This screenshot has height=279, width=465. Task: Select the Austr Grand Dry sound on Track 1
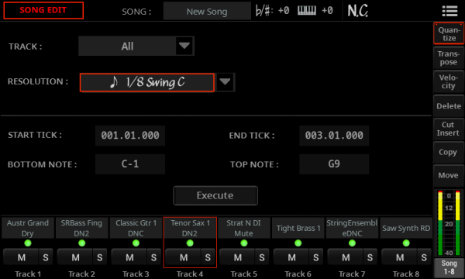(x=28, y=228)
